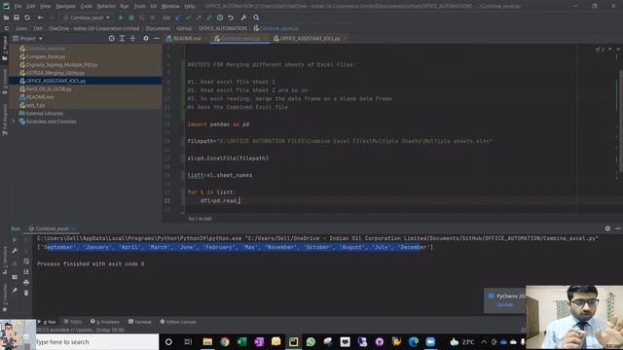Open the Code menu
Screen dimensions: 623x350
coord(87,6)
